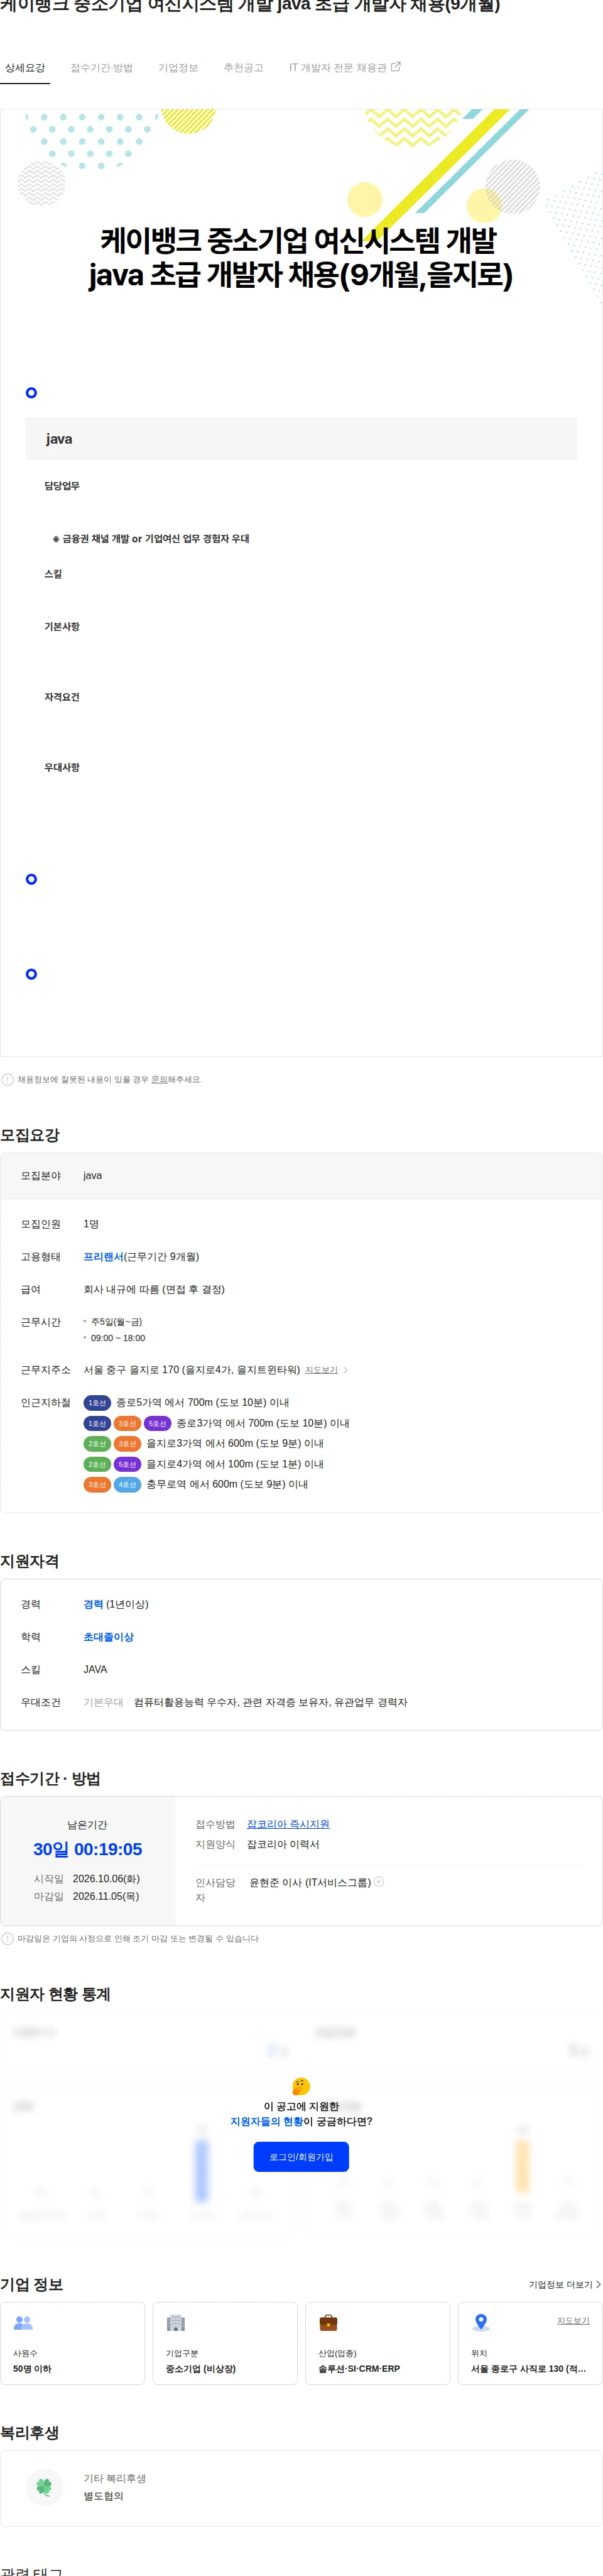Open 기업정보 더보기 link
The image size is (603, 2576).
(x=564, y=2284)
